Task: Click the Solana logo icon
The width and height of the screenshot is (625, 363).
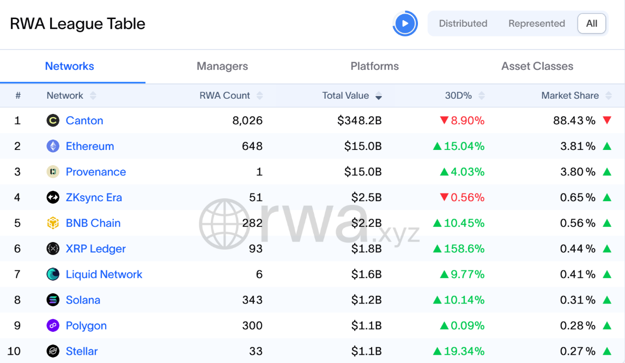Action: pos(53,300)
